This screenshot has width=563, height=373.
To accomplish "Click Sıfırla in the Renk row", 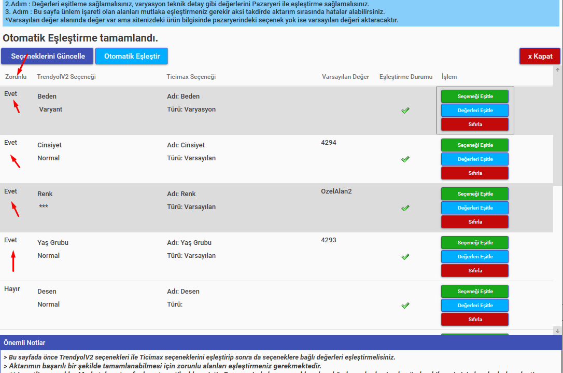I will pyautogui.click(x=475, y=222).
